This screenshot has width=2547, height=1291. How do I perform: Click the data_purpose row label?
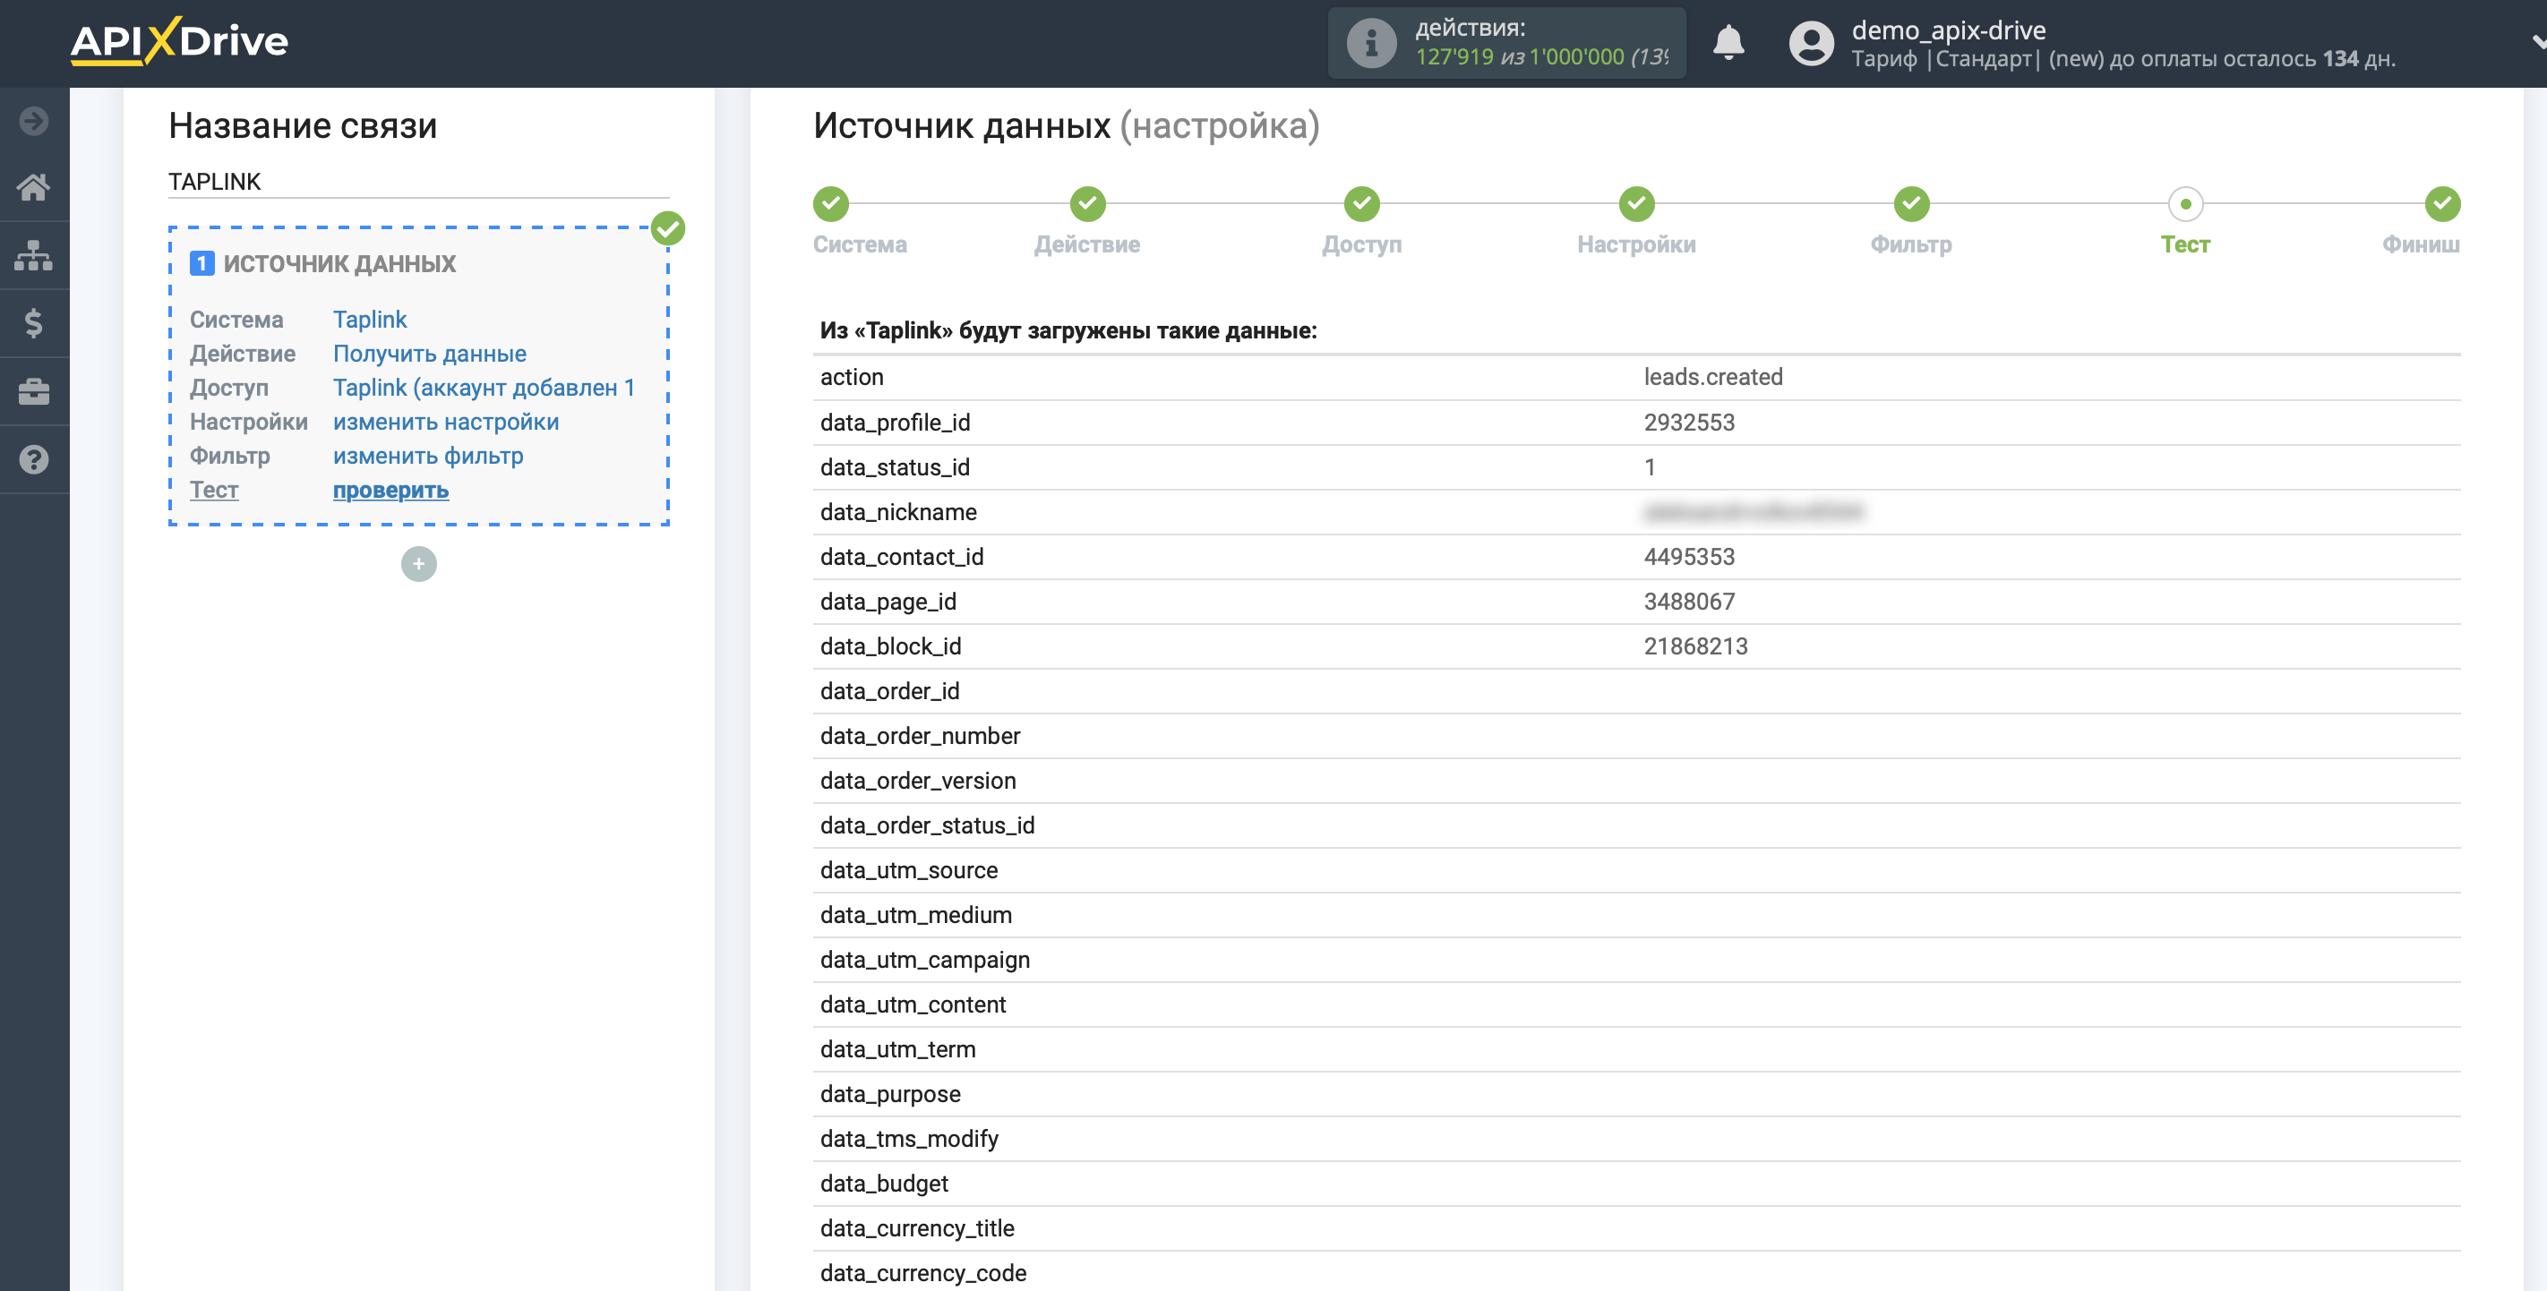coord(890,1093)
